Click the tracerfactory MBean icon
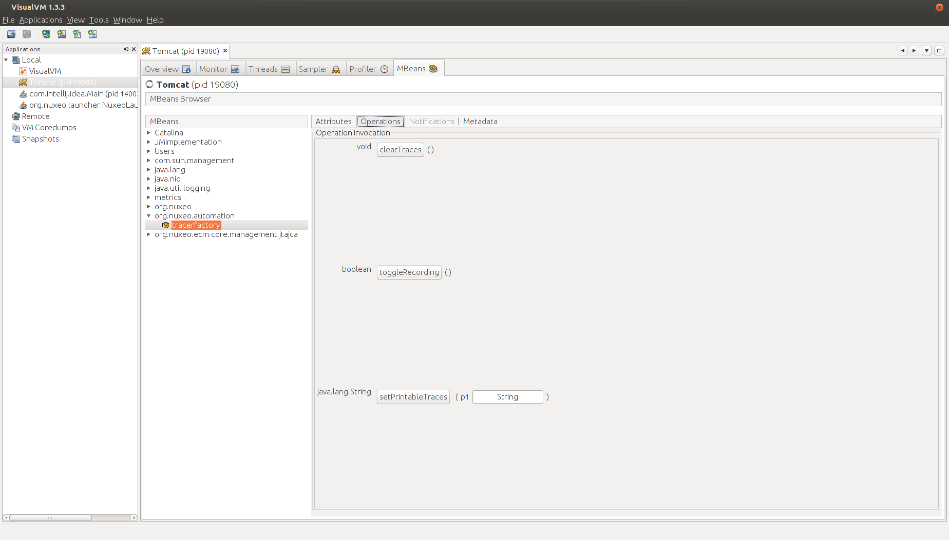 point(166,225)
